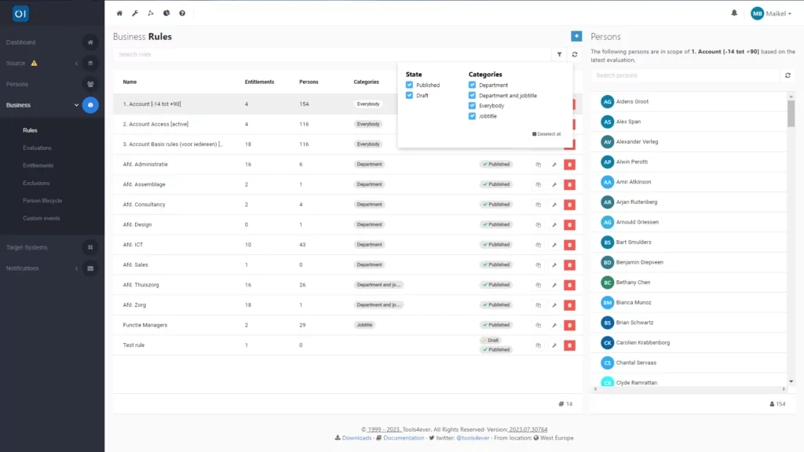This screenshot has height=452, width=804.
Task: Click the blue plus to add a rule
Action: tap(576, 36)
